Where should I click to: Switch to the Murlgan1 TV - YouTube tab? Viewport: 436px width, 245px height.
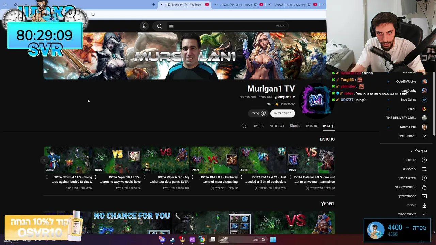point(186,5)
